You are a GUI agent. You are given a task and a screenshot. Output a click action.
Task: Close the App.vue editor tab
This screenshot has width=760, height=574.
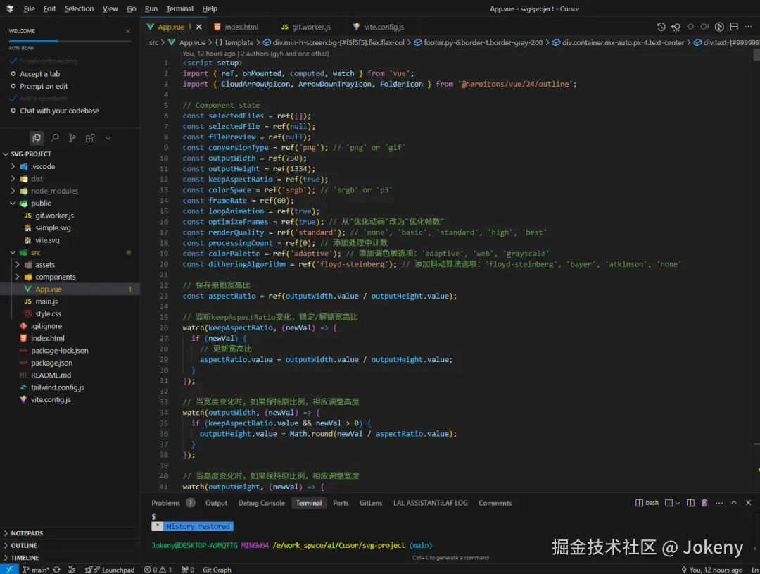[x=198, y=27]
